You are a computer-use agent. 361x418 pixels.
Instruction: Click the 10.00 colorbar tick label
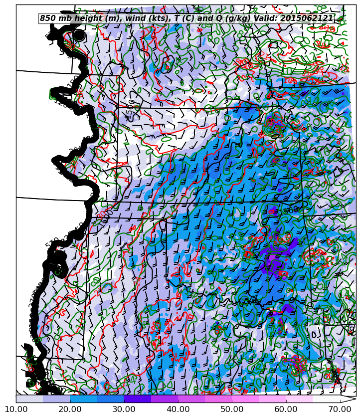[16, 410]
